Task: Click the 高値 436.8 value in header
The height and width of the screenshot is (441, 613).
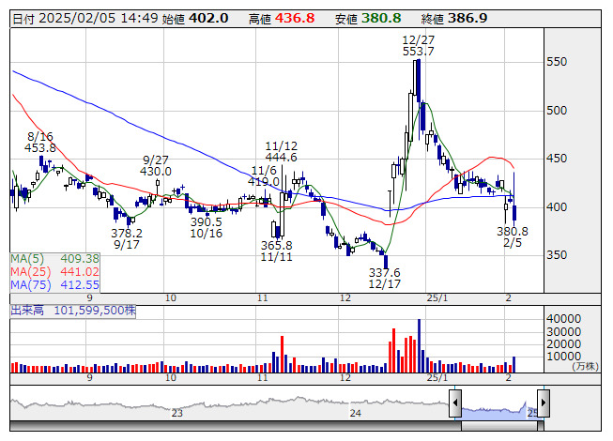Action: (297, 18)
